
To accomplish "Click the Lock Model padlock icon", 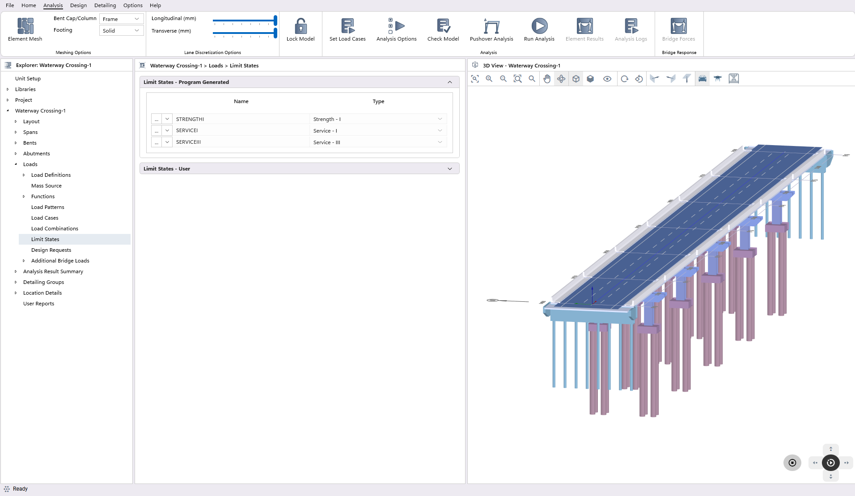I will pyautogui.click(x=301, y=26).
